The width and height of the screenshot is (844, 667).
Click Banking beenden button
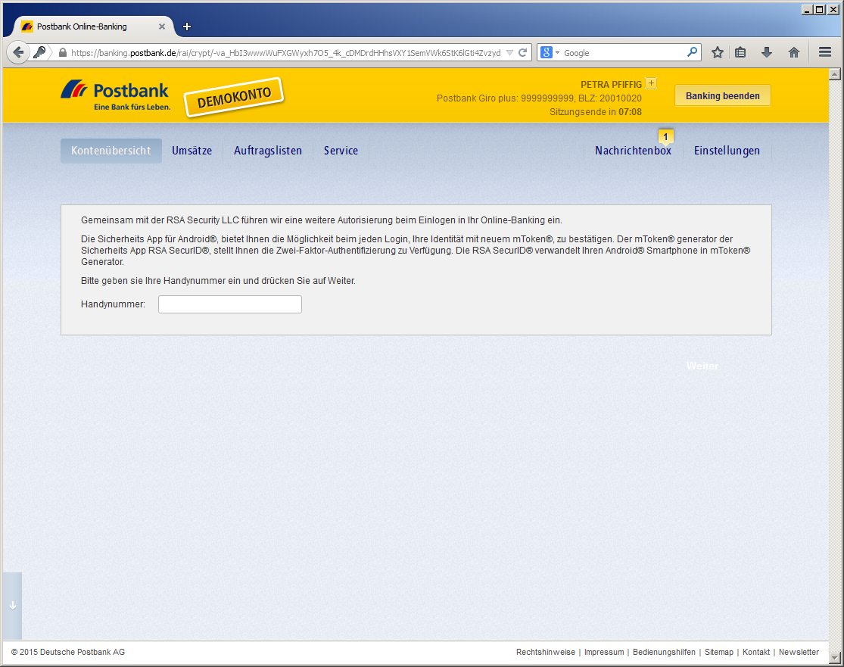tap(722, 96)
